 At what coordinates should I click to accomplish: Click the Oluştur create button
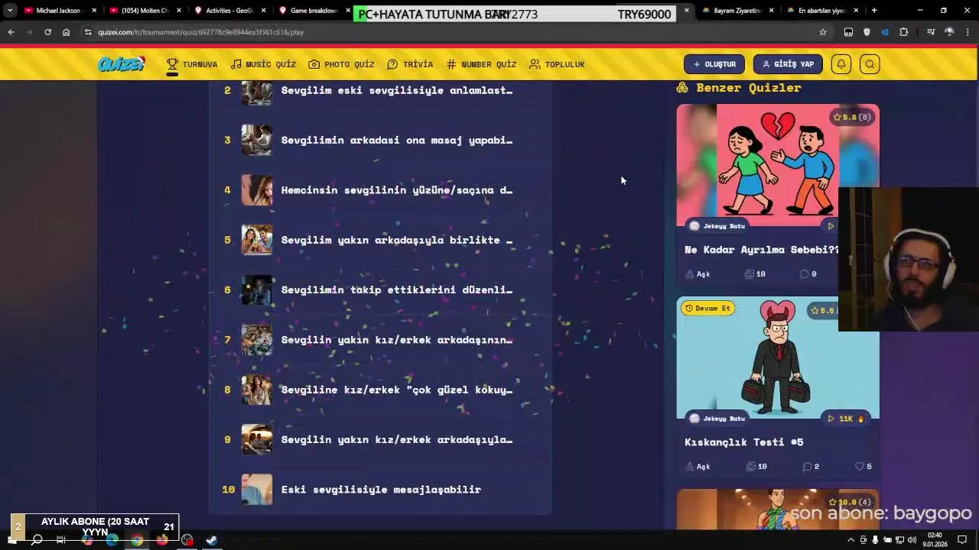point(714,64)
